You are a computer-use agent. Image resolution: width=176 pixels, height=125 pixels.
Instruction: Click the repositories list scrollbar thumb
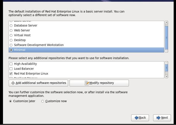(167, 68)
